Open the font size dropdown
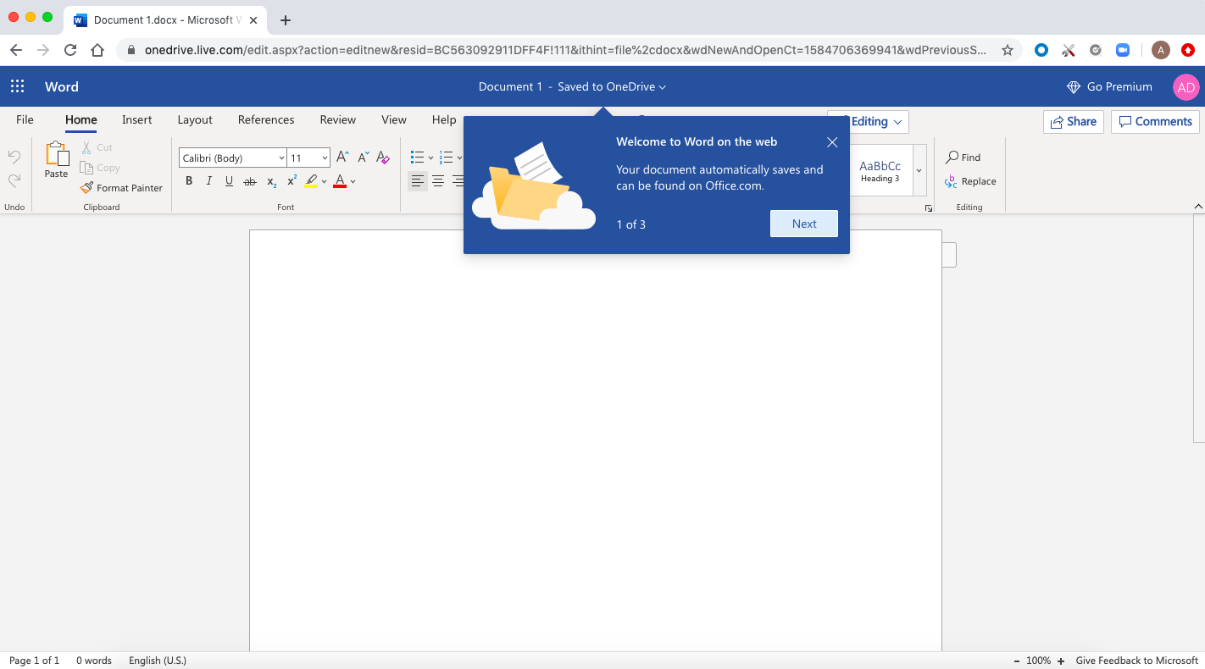Image resolution: width=1205 pixels, height=669 pixels. click(x=324, y=158)
